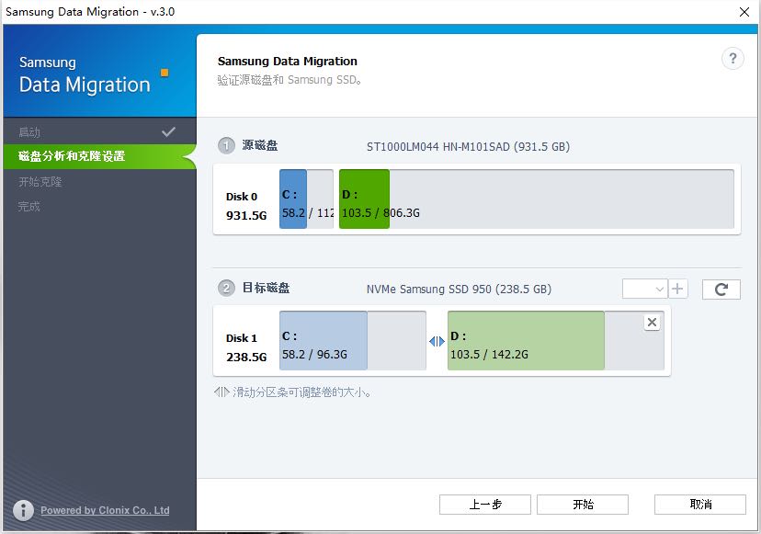Add a partition with the plus button
761x534 pixels.
[x=677, y=289]
